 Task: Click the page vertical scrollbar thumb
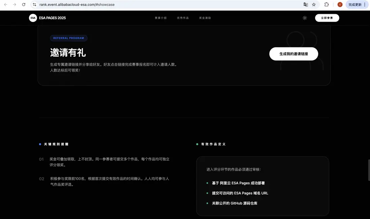click(x=369, y=170)
